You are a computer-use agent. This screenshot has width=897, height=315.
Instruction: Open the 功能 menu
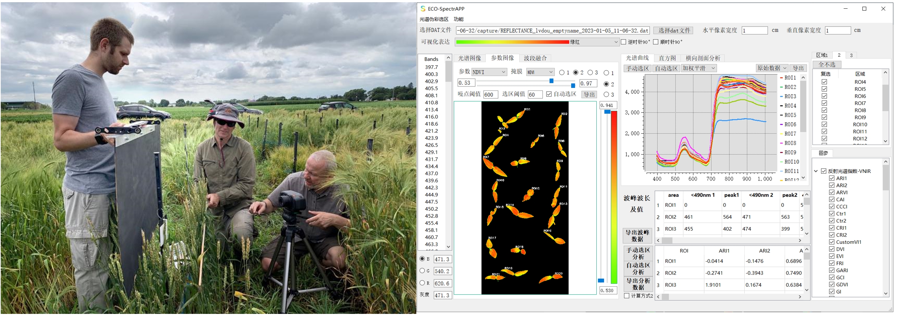[458, 19]
